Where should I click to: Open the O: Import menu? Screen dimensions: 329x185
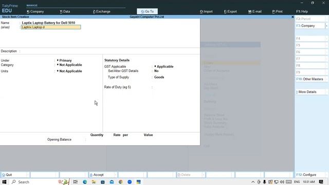[x=206, y=11]
